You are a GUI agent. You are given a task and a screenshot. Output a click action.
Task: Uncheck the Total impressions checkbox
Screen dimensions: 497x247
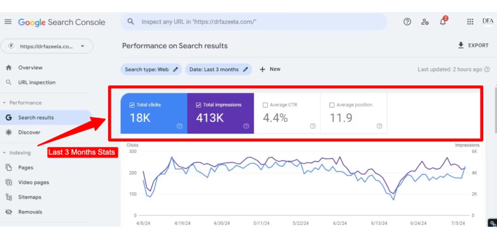point(199,105)
